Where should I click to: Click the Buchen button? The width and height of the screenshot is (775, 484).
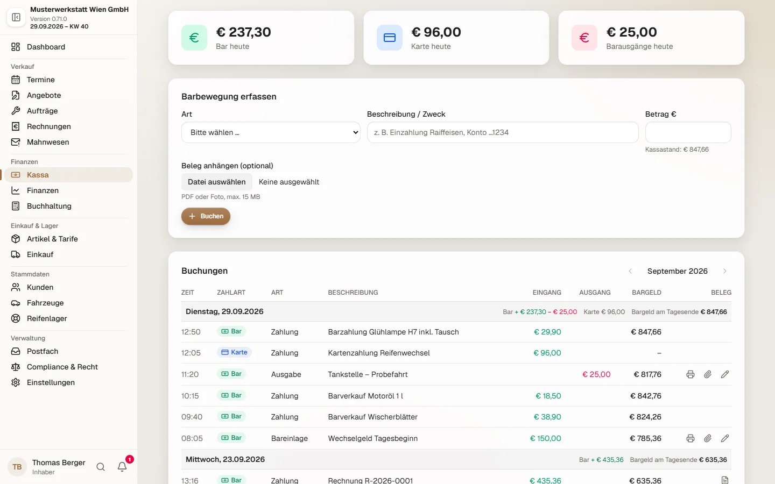206,216
